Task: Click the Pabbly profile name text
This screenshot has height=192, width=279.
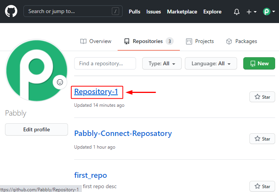Action: (16, 113)
